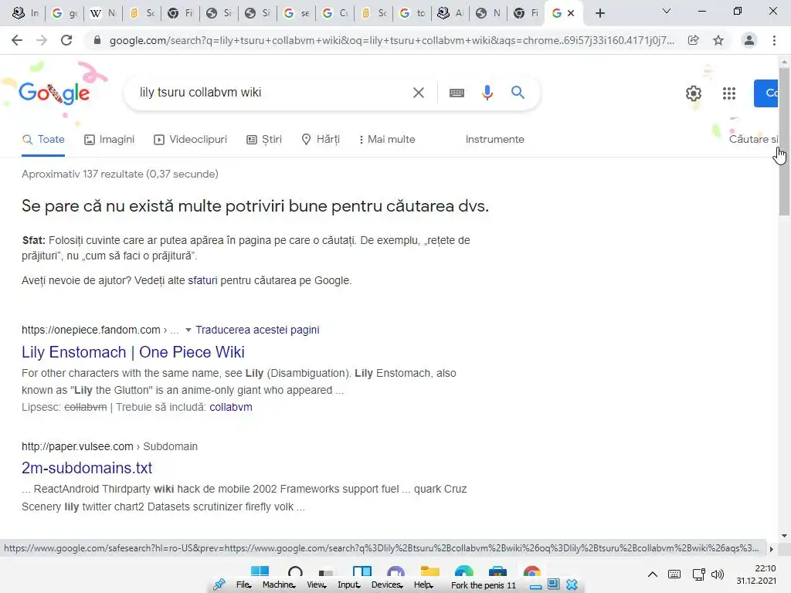Submit the search with the magnifier

tap(518, 93)
